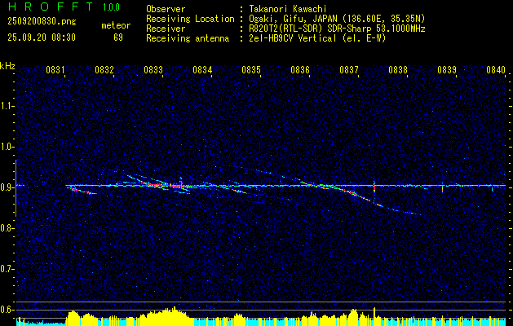Click the observer name Takanori Kawachi
513x326 pixels.
(287, 9)
